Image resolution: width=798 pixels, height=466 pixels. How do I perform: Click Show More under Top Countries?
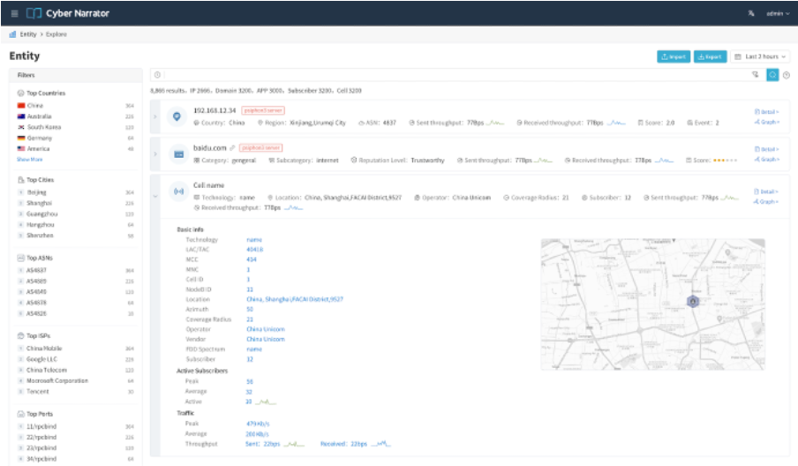click(x=29, y=159)
